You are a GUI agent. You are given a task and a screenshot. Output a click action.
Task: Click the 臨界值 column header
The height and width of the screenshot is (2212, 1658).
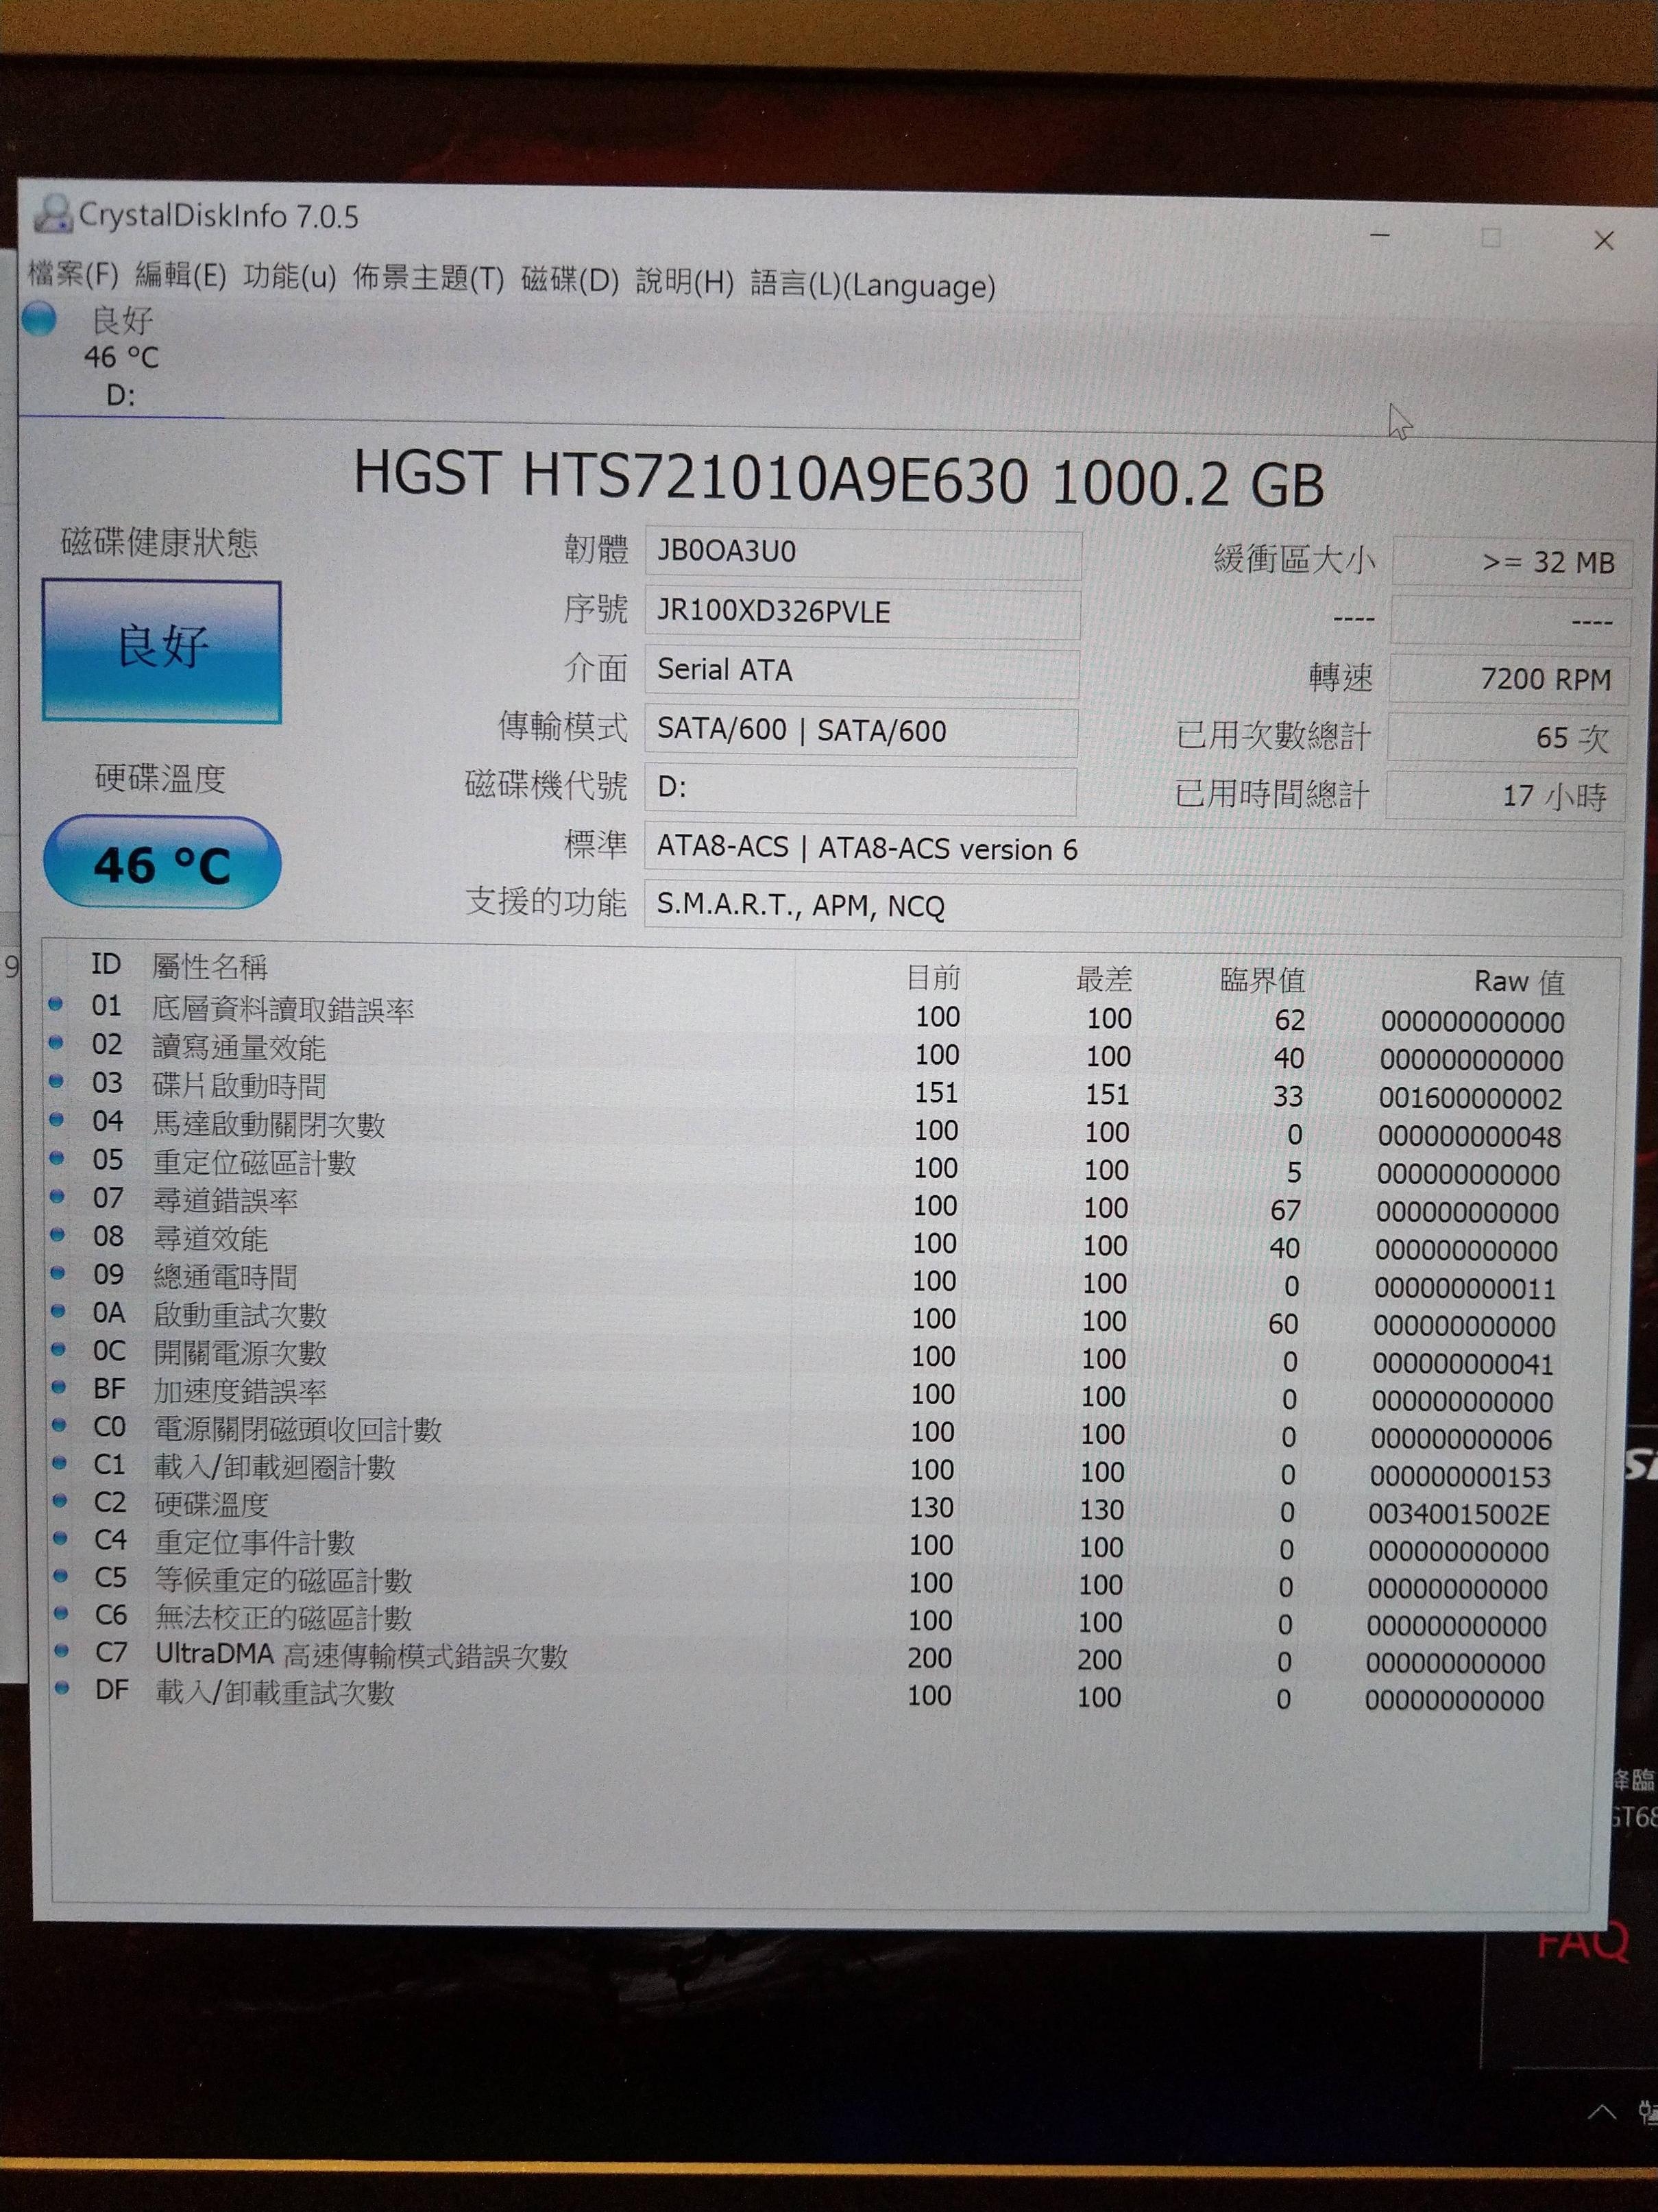pyautogui.click(x=1263, y=980)
